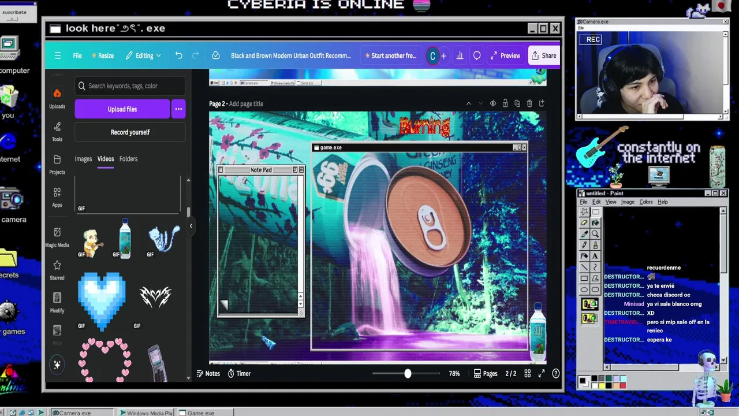This screenshot has height=416, width=739.
Task: Open the Apps sidebar panel
Action: pos(57,197)
